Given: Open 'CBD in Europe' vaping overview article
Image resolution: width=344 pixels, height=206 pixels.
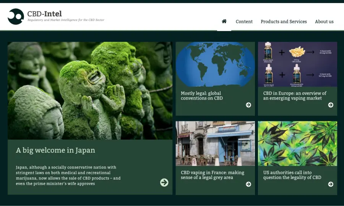Looking at the screenshot, I should (295, 96).
